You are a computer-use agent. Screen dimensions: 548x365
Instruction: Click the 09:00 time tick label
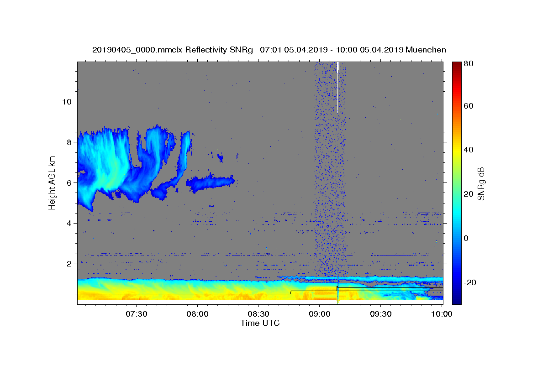pos(320,314)
